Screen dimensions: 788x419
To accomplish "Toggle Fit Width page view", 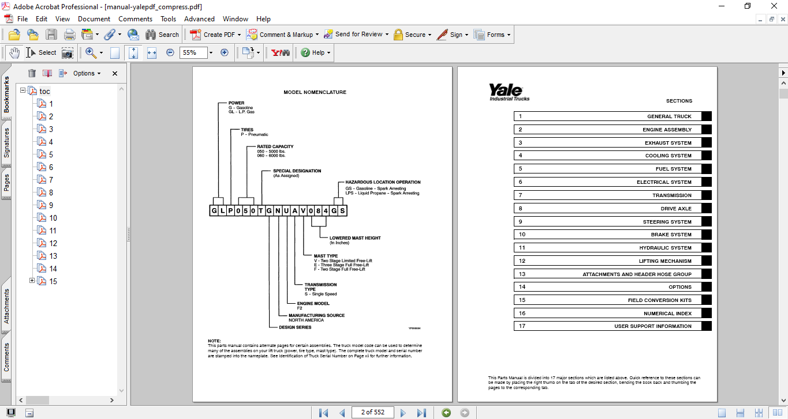I will click(x=152, y=52).
